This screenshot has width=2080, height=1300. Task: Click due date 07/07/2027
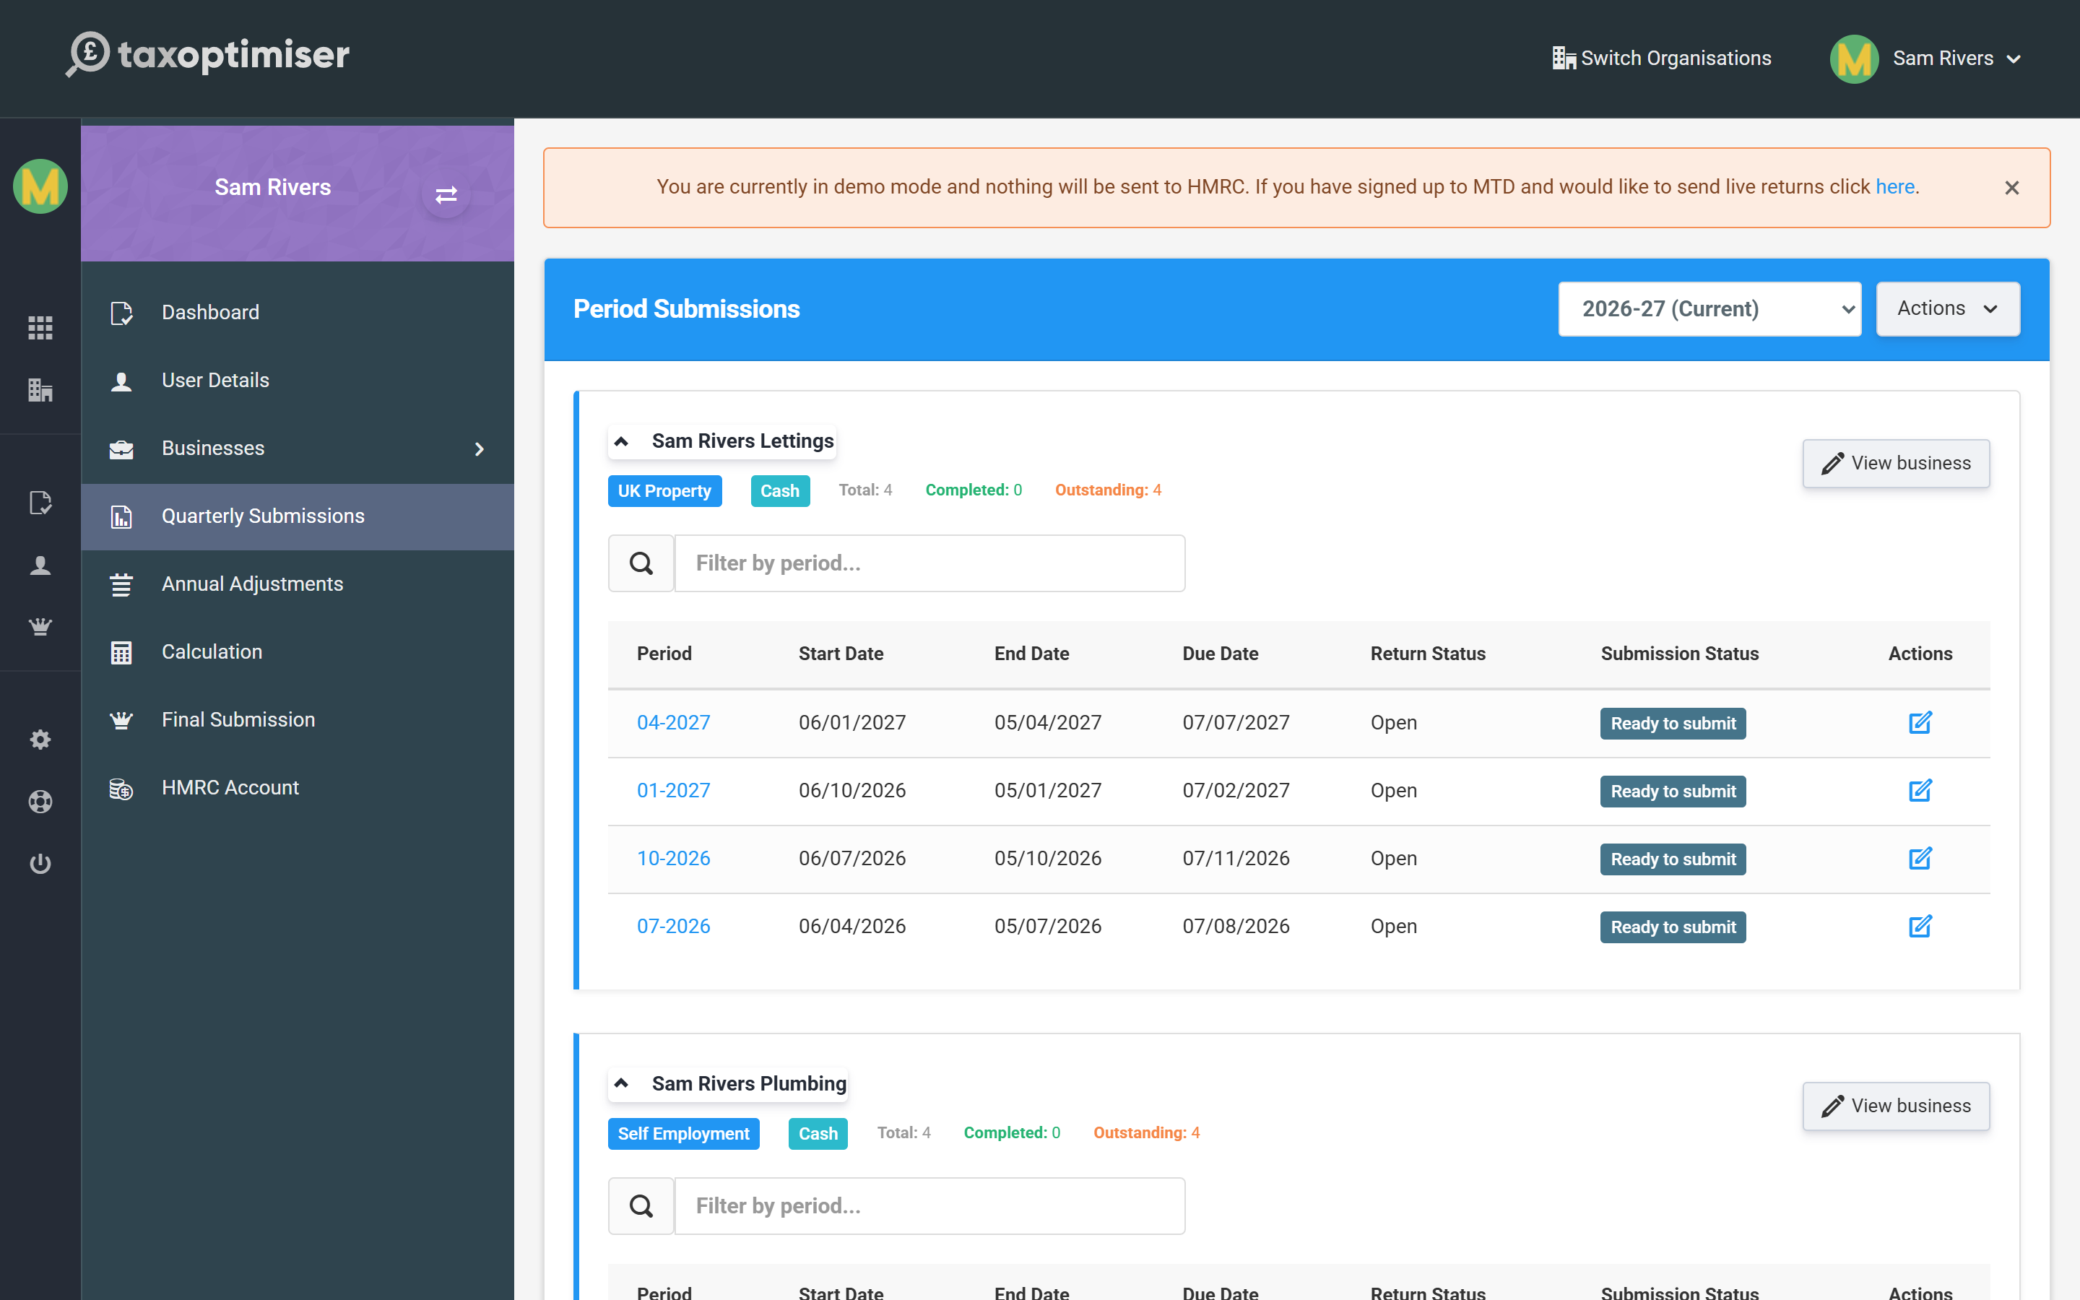tap(1236, 722)
